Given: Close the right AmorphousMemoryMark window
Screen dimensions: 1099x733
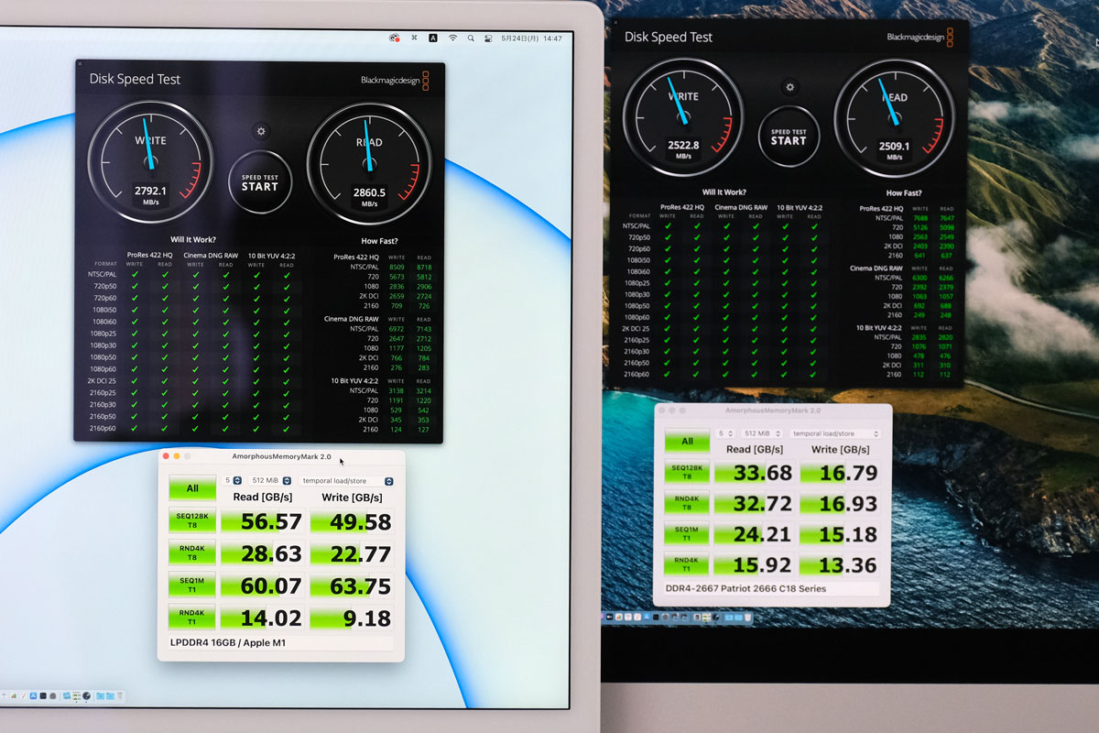Looking at the screenshot, I should (x=663, y=411).
